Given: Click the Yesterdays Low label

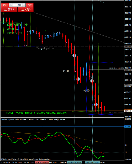Looking at the screenshot, I should click(45, 48).
